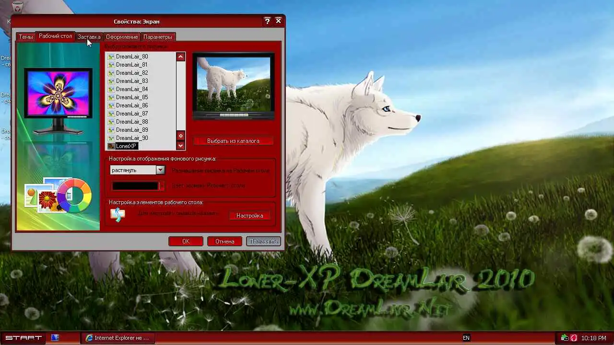Switch to the Рабочий стол tab
Viewport: 614px width, 345px height.
[x=55, y=36]
